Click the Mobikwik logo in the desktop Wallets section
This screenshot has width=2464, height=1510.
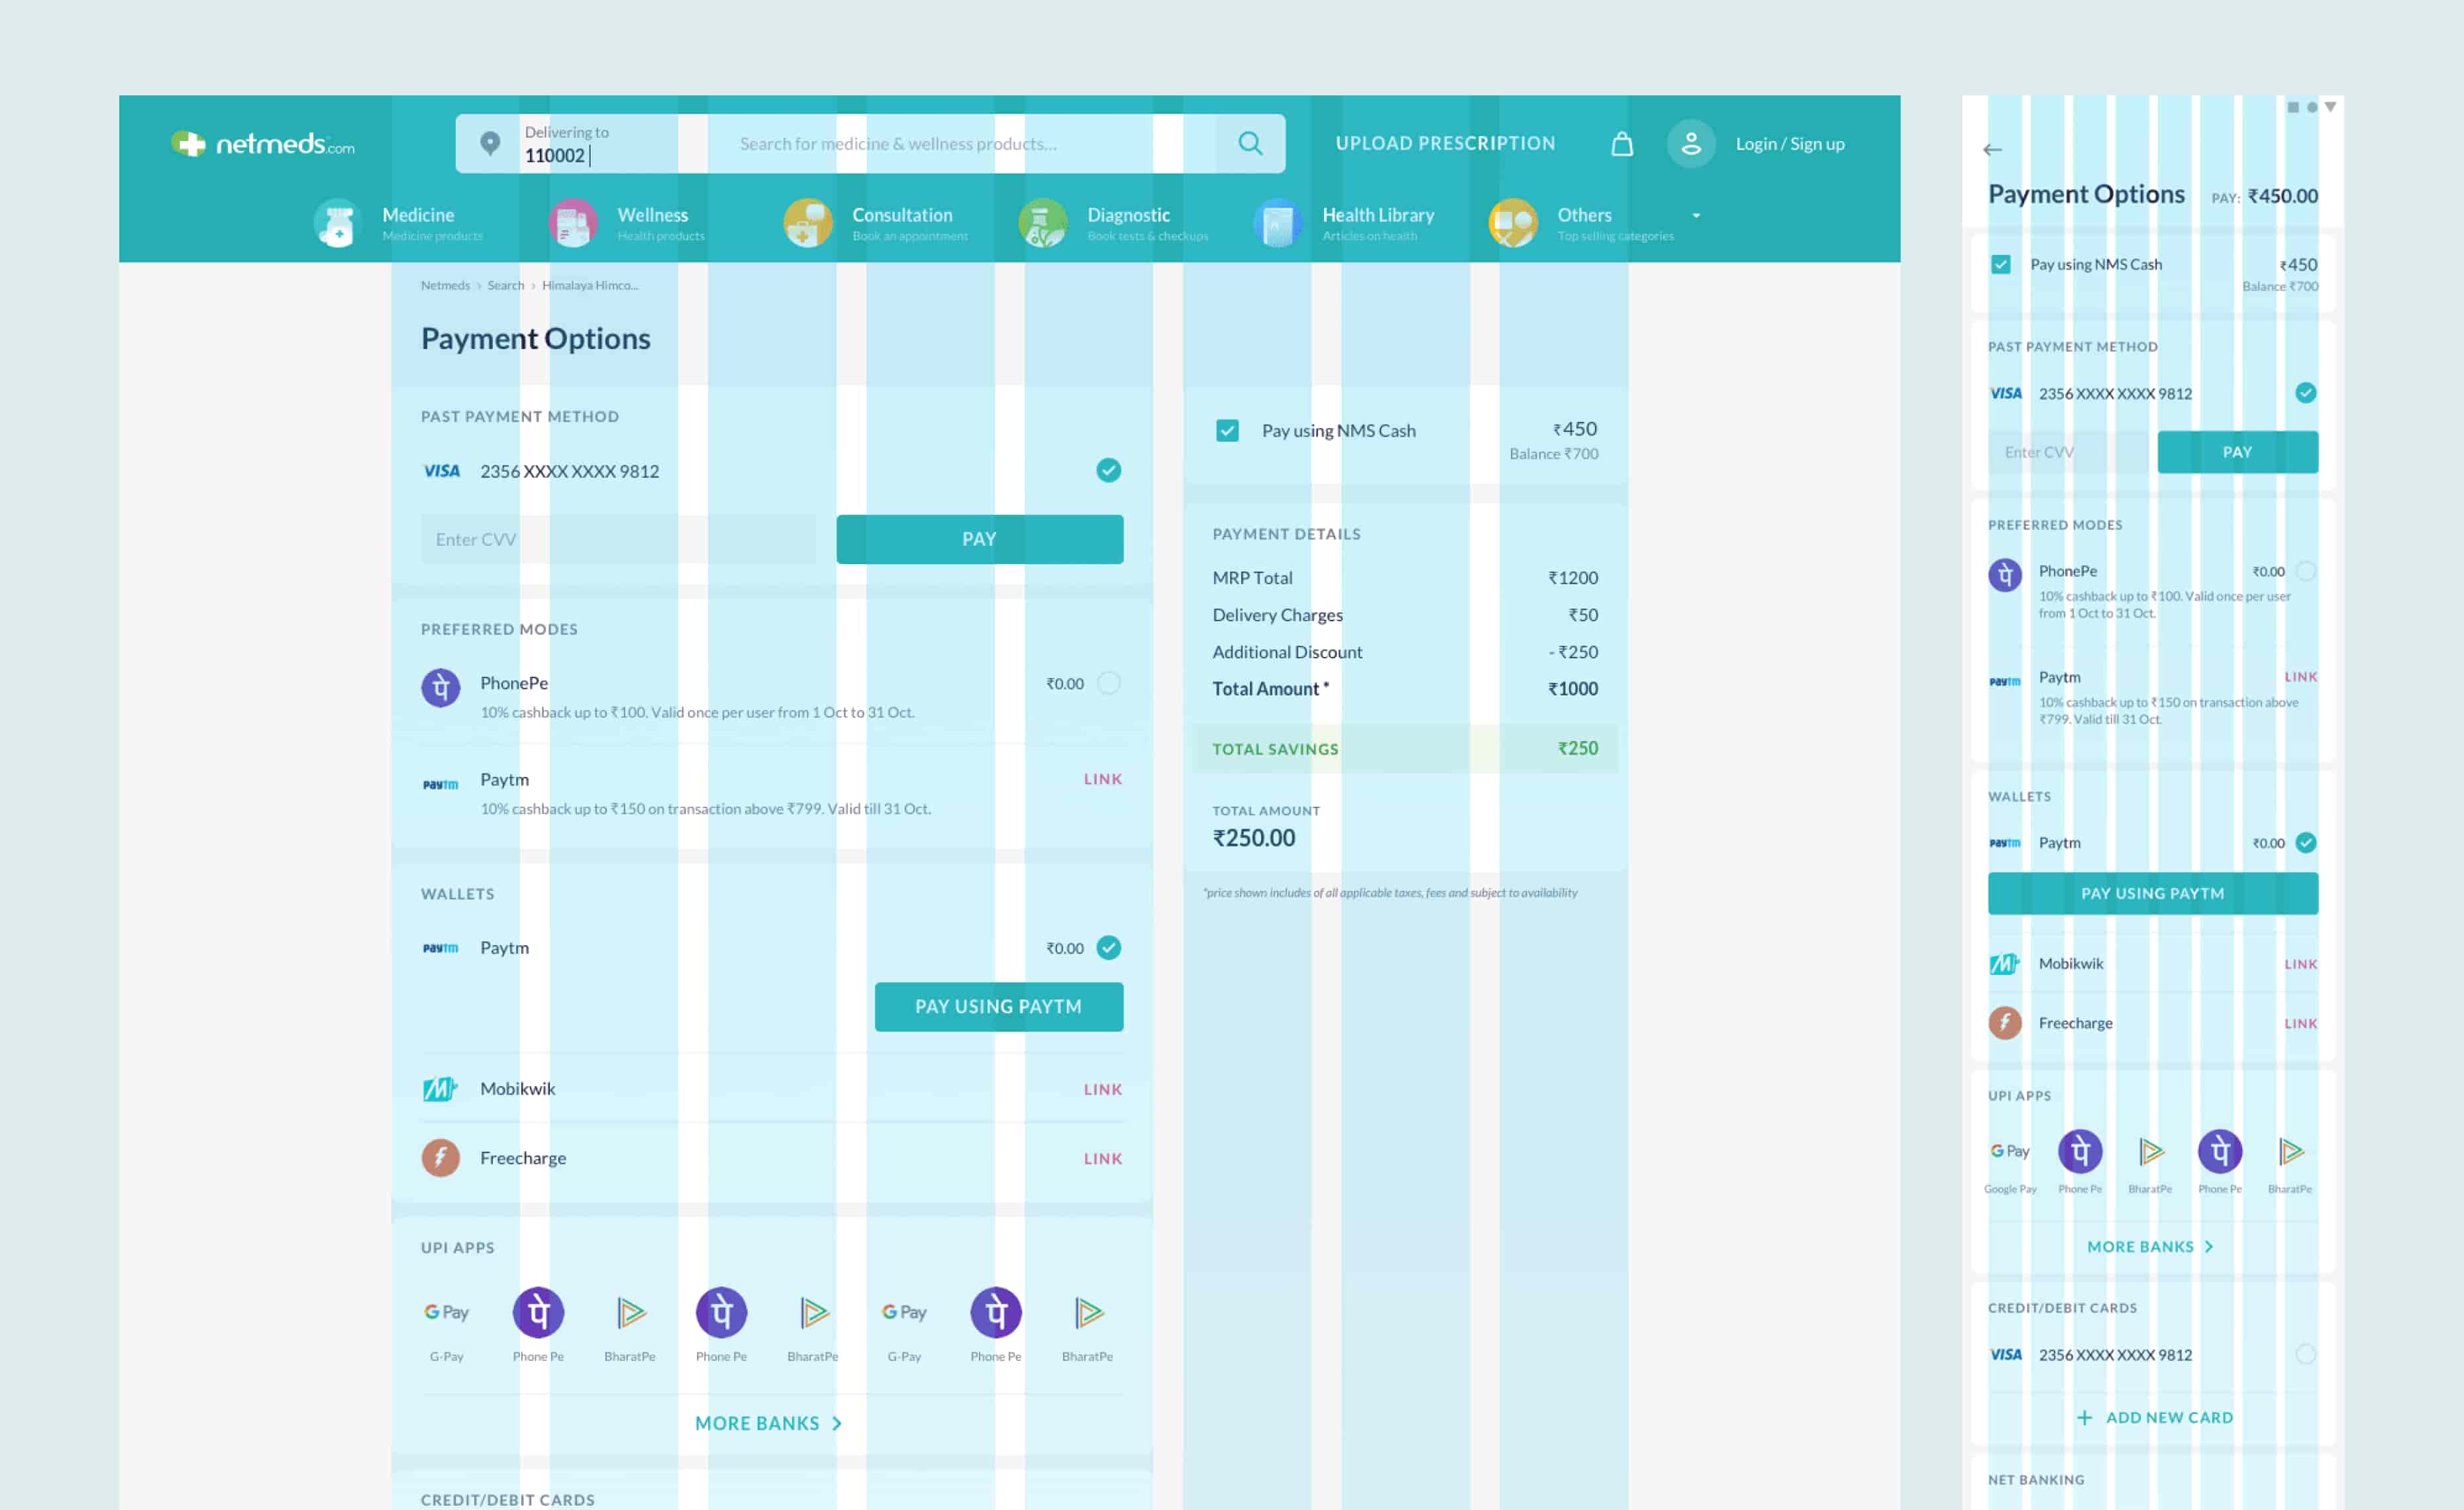click(x=440, y=1088)
